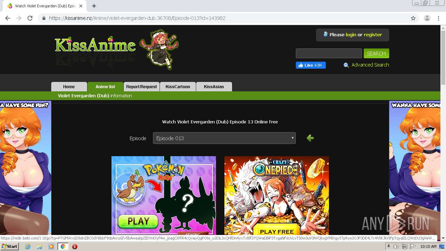View site security lock info
Image resolution: width=446 pixels, height=251 pixels.
pyautogui.click(x=44, y=18)
